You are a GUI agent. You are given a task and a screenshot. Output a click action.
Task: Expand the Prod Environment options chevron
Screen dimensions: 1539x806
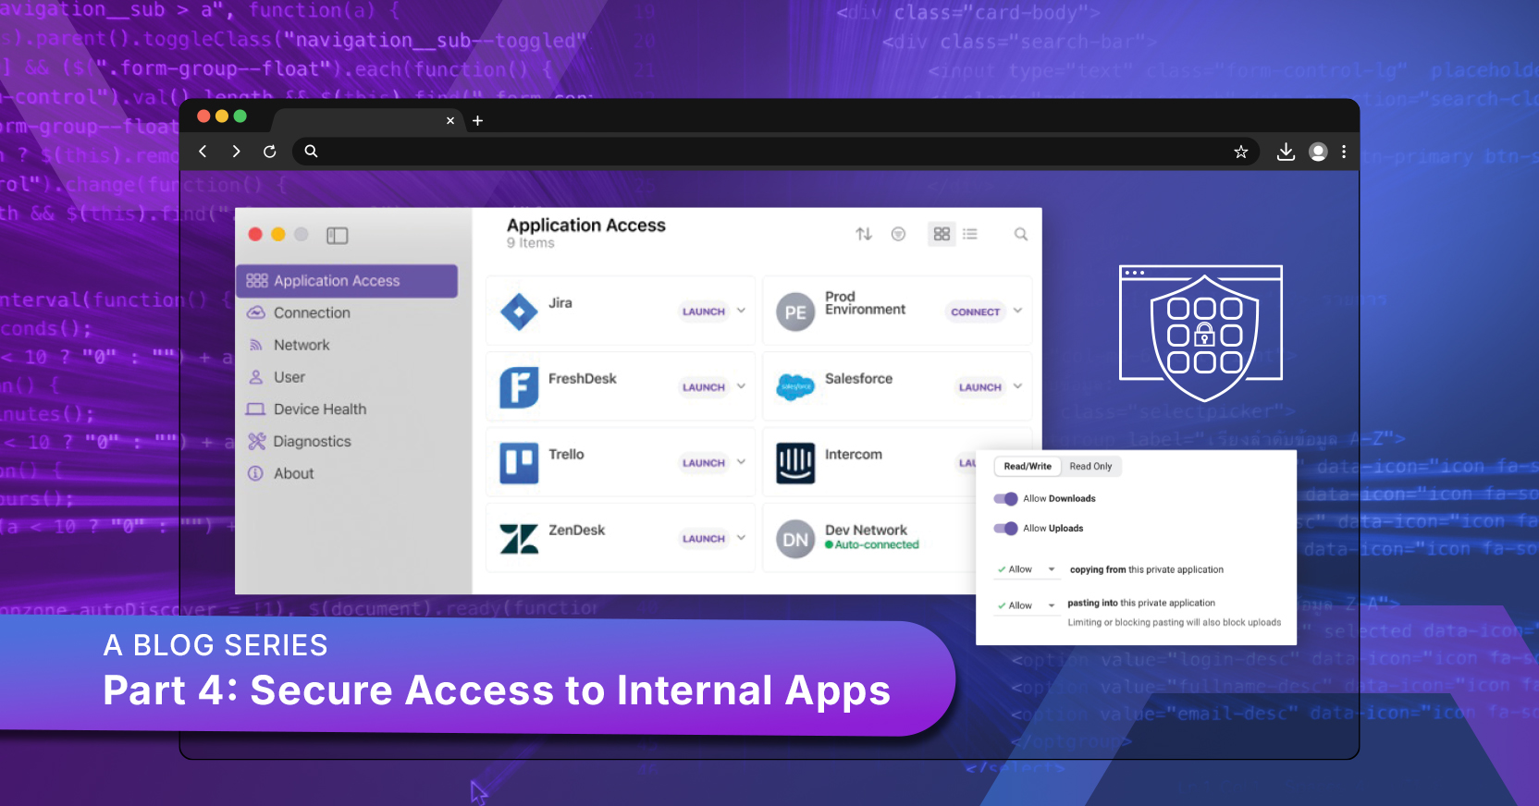tap(1017, 311)
